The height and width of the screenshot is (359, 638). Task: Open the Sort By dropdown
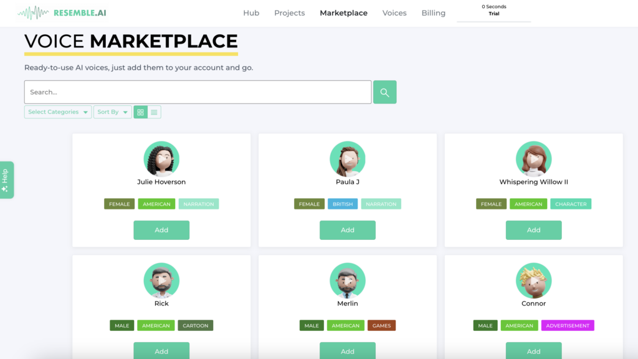pos(112,112)
